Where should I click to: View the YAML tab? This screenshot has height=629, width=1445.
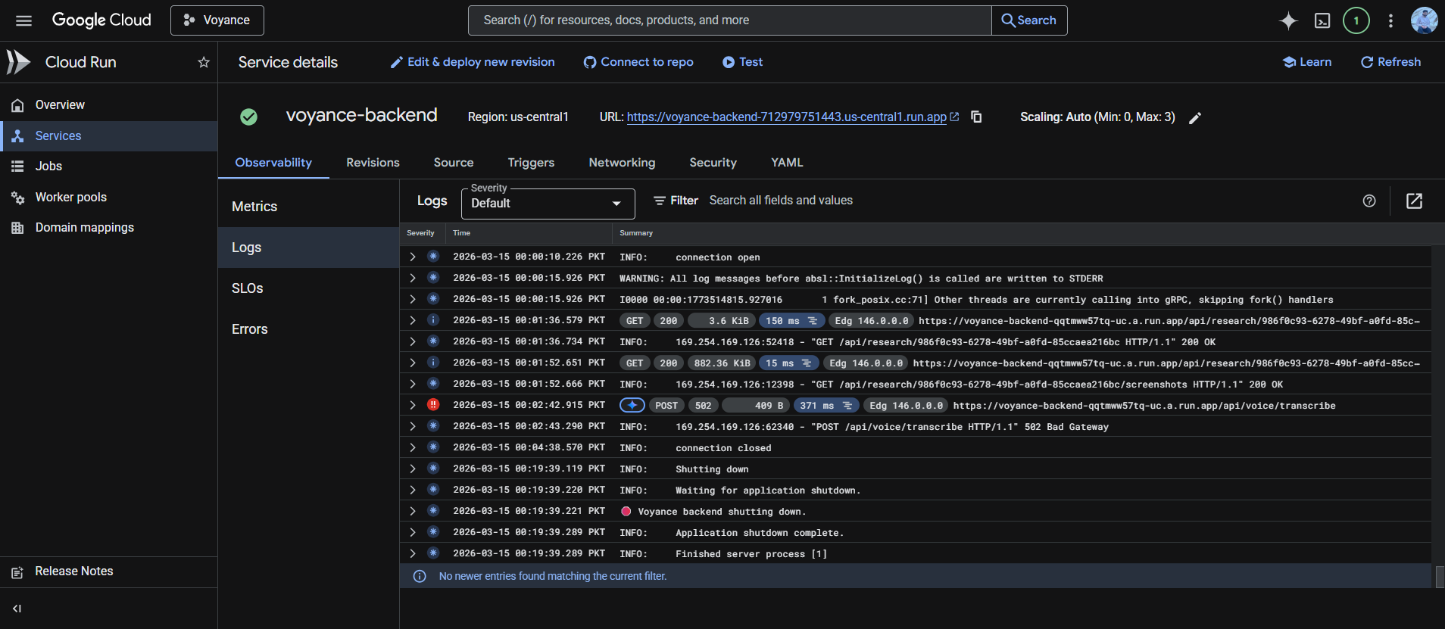pyautogui.click(x=787, y=163)
